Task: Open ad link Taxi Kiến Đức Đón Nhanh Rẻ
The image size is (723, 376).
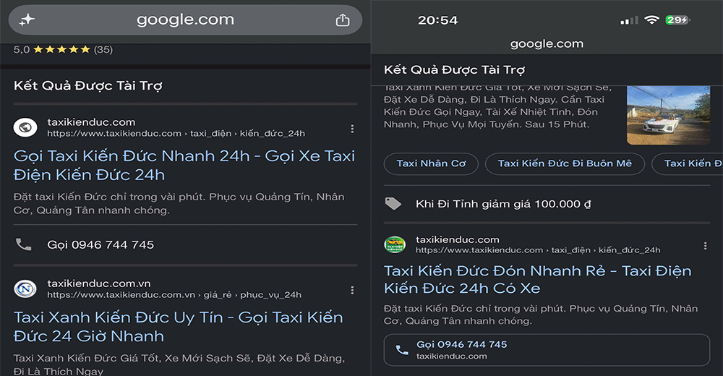Action: tap(538, 279)
